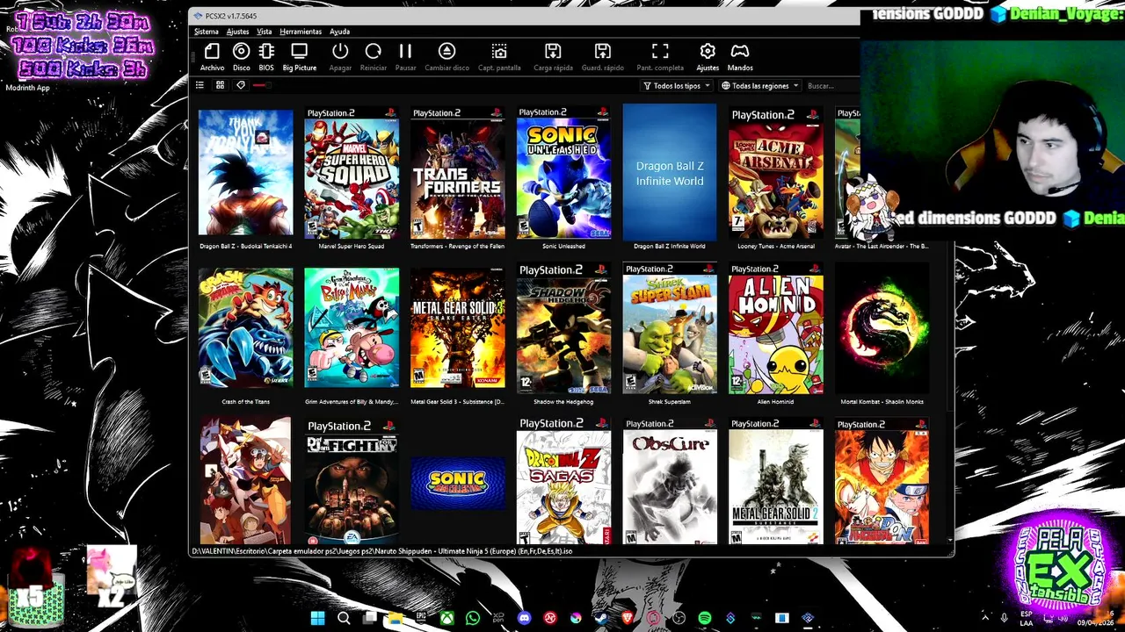Select the blue Sonic logo cover
The height and width of the screenshot is (632, 1125).
(457, 482)
